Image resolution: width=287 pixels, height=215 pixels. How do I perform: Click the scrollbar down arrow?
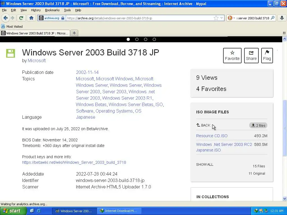click(x=284, y=198)
